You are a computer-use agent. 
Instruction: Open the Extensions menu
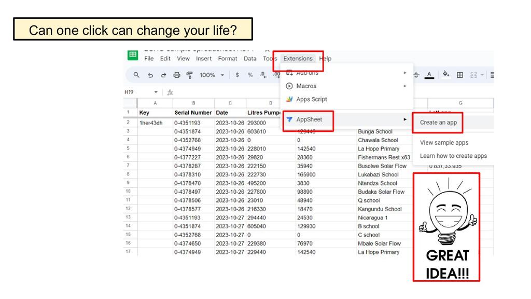click(298, 59)
